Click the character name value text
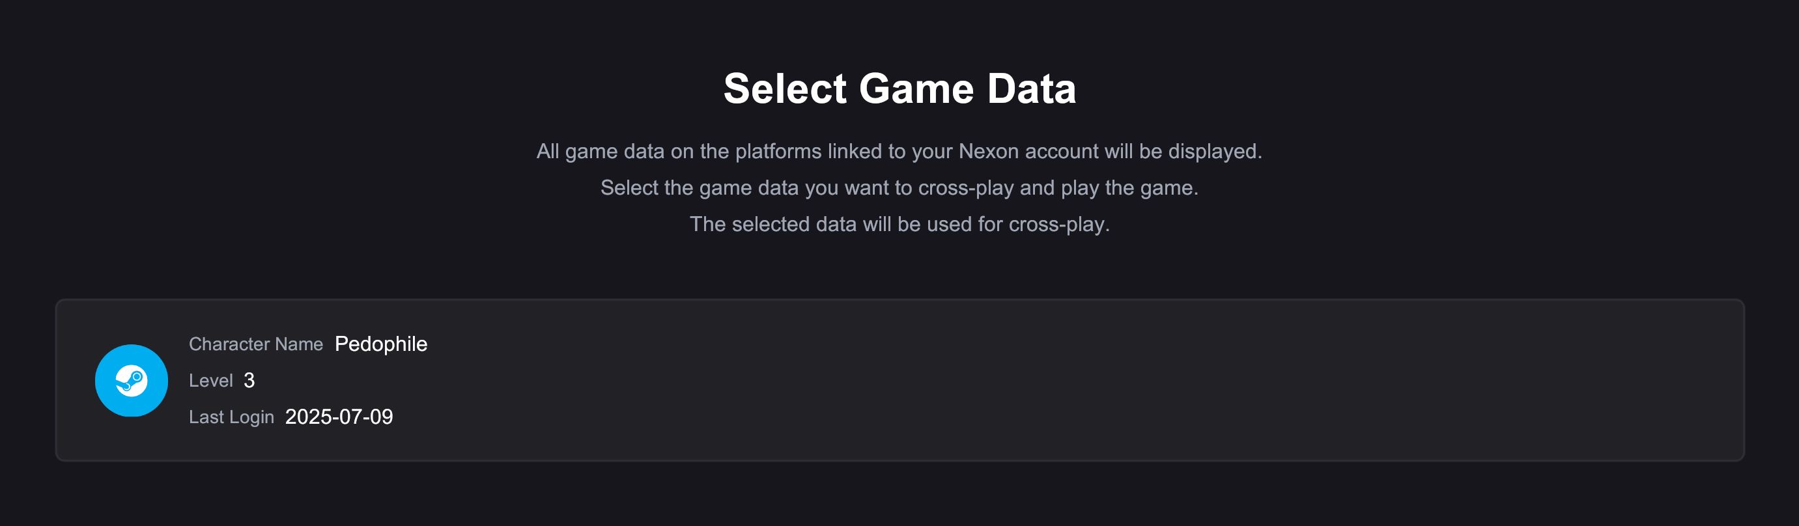 pos(380,344)
